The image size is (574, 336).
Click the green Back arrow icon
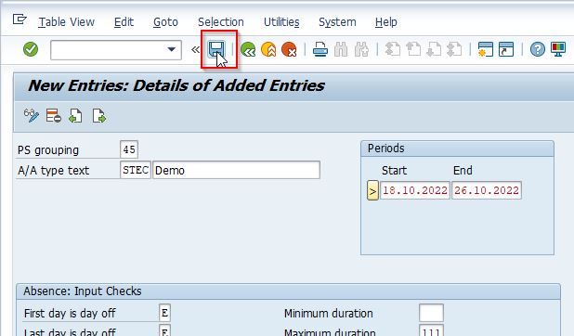(248, 49)
